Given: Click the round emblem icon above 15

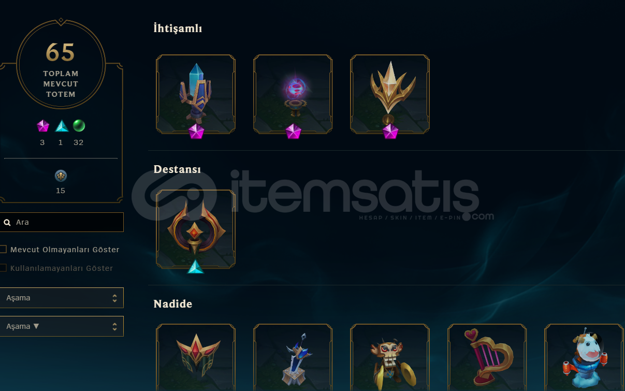Looking at the screenshot, I should point(61,176).
